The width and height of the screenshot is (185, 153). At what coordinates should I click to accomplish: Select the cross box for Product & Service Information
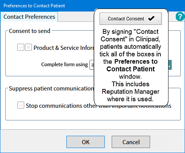28,47
